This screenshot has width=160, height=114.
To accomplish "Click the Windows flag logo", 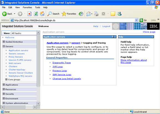I will click(x=156, y=7).
